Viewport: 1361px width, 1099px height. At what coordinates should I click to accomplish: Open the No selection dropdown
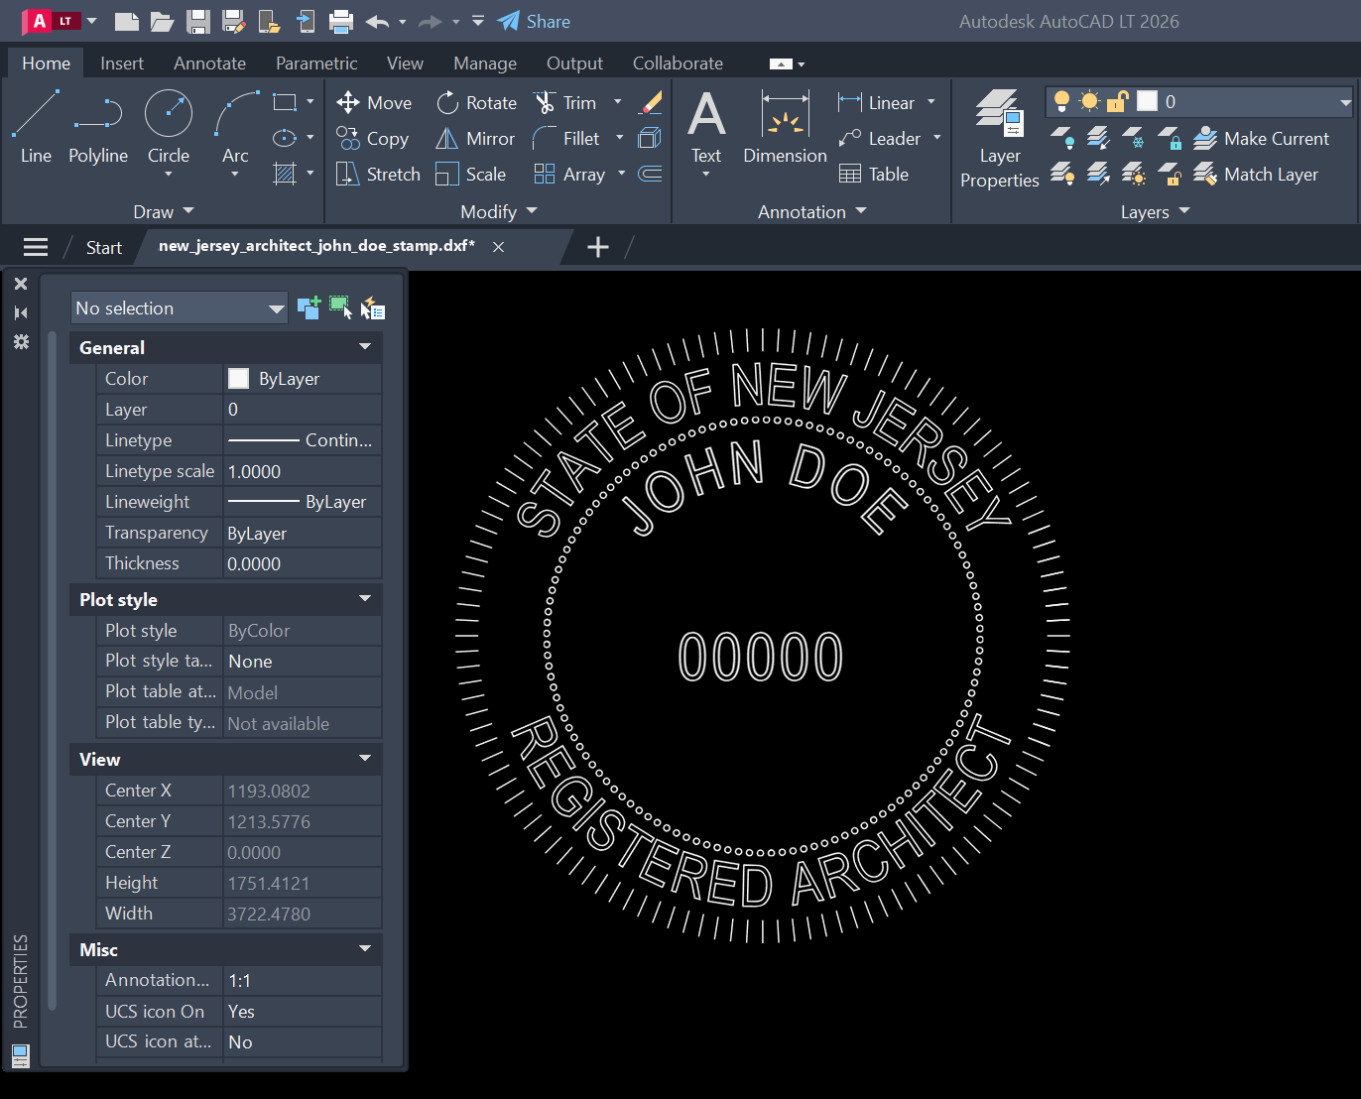180,307
